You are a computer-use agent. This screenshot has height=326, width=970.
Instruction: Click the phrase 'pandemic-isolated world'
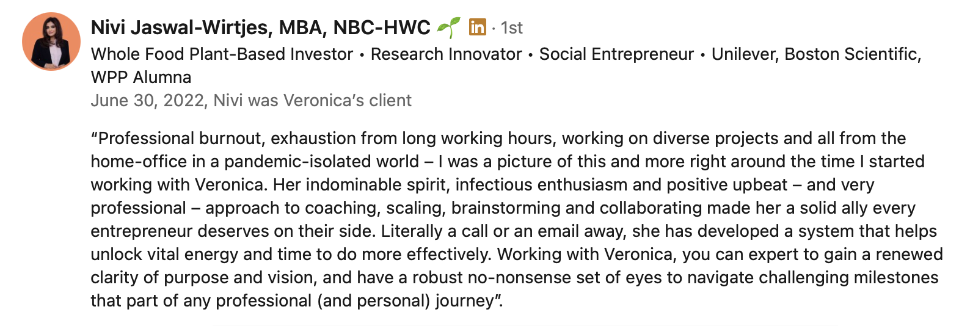[x=321, y=162]
